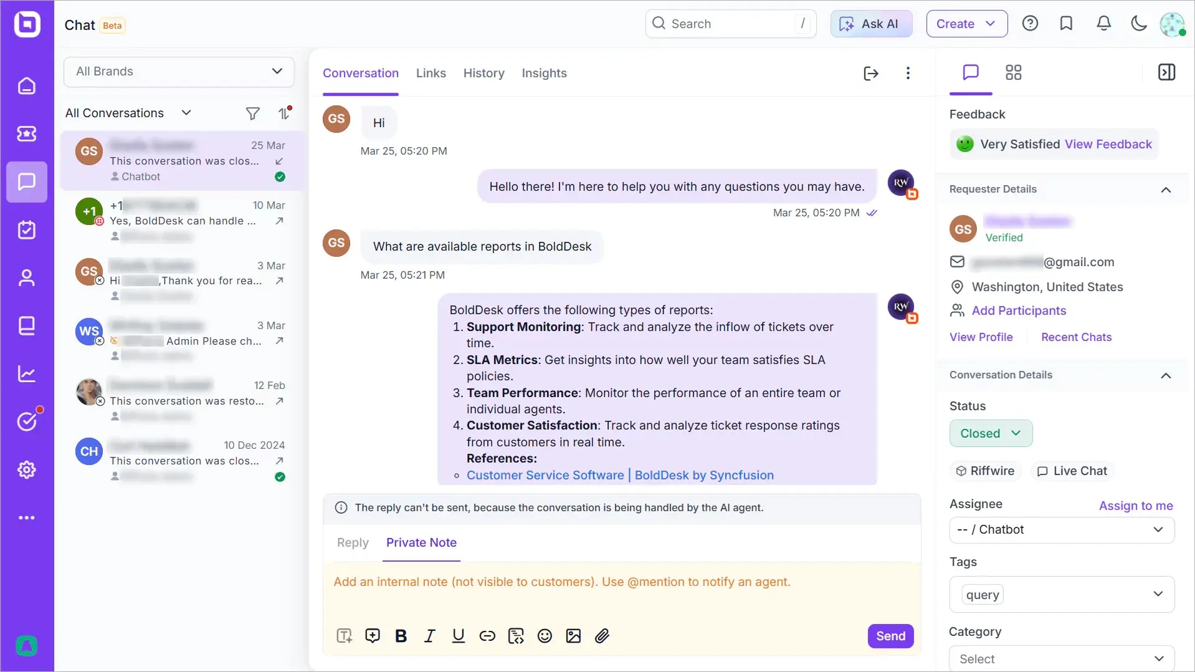The image size is (1195, 672).
Task: Open the conversation filter funnel icon
Action: [252, 113]
